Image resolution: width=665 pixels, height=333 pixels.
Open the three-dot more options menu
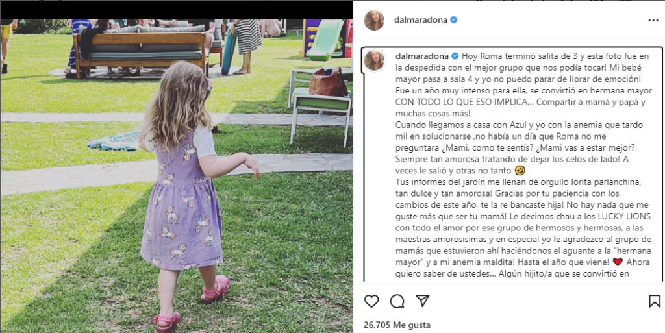click(653, 20)
